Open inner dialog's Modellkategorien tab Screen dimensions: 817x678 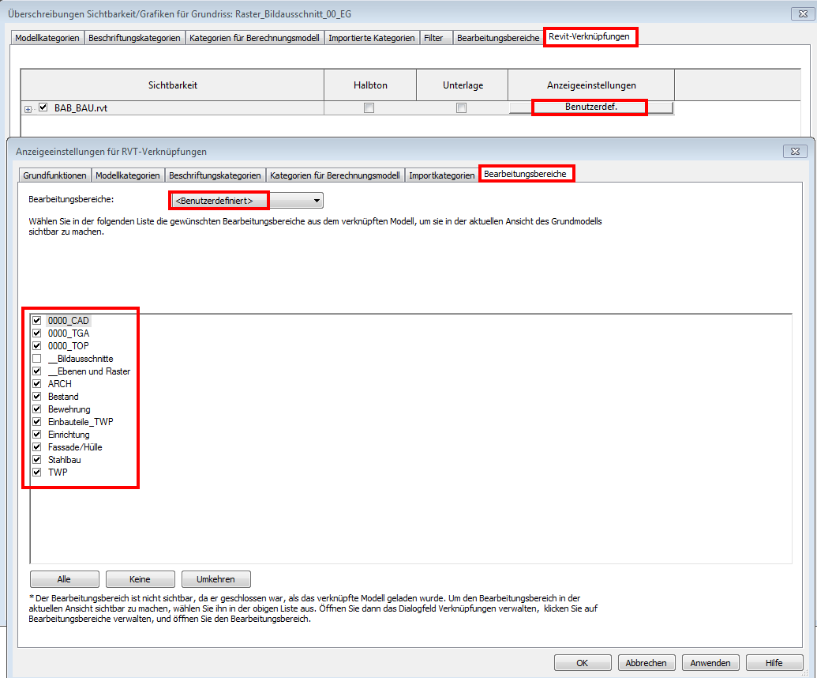(x=128, y=175)
